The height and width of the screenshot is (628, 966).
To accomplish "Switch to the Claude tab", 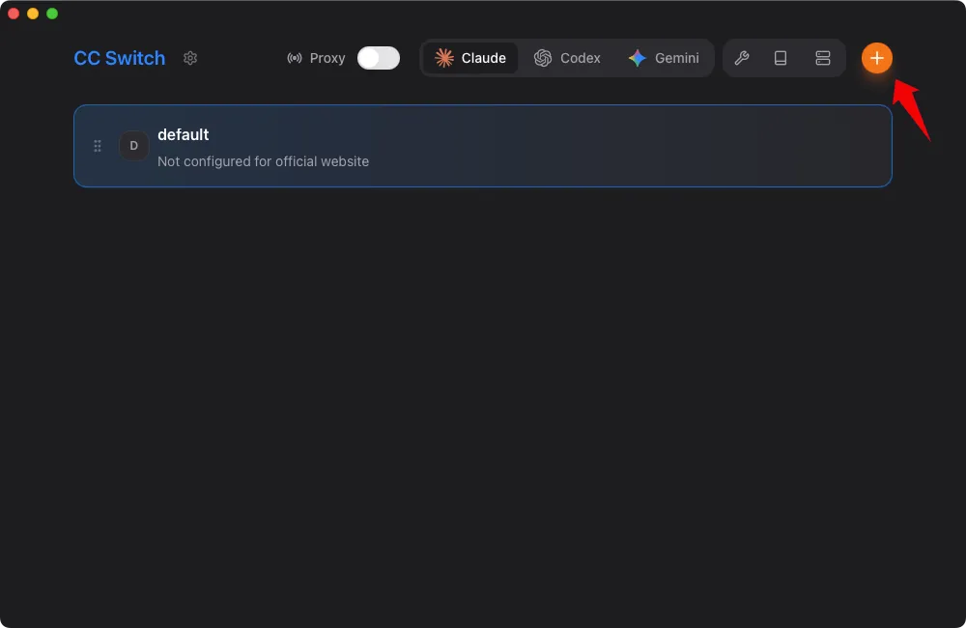I will click(470, 58).
